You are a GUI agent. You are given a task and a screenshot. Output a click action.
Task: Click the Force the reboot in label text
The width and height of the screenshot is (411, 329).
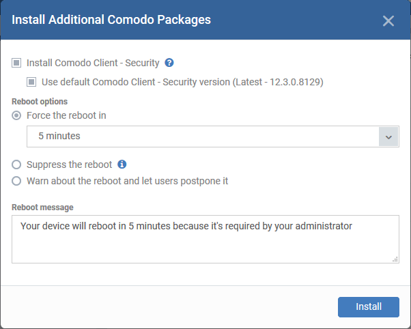pos(66,115)
